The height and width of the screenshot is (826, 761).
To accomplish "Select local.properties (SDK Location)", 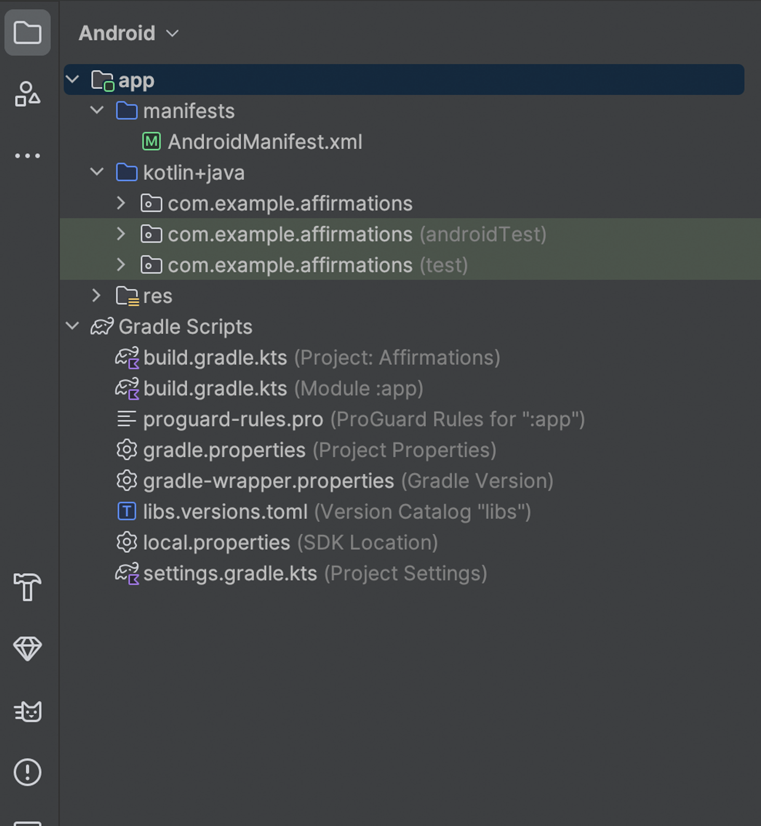I will click(291, 543).
